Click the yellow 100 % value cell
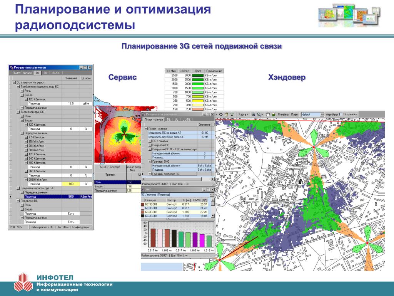Image resolution: width=394 pixels, height=296 pixels. pyautogui.click(x=71, y=184)
